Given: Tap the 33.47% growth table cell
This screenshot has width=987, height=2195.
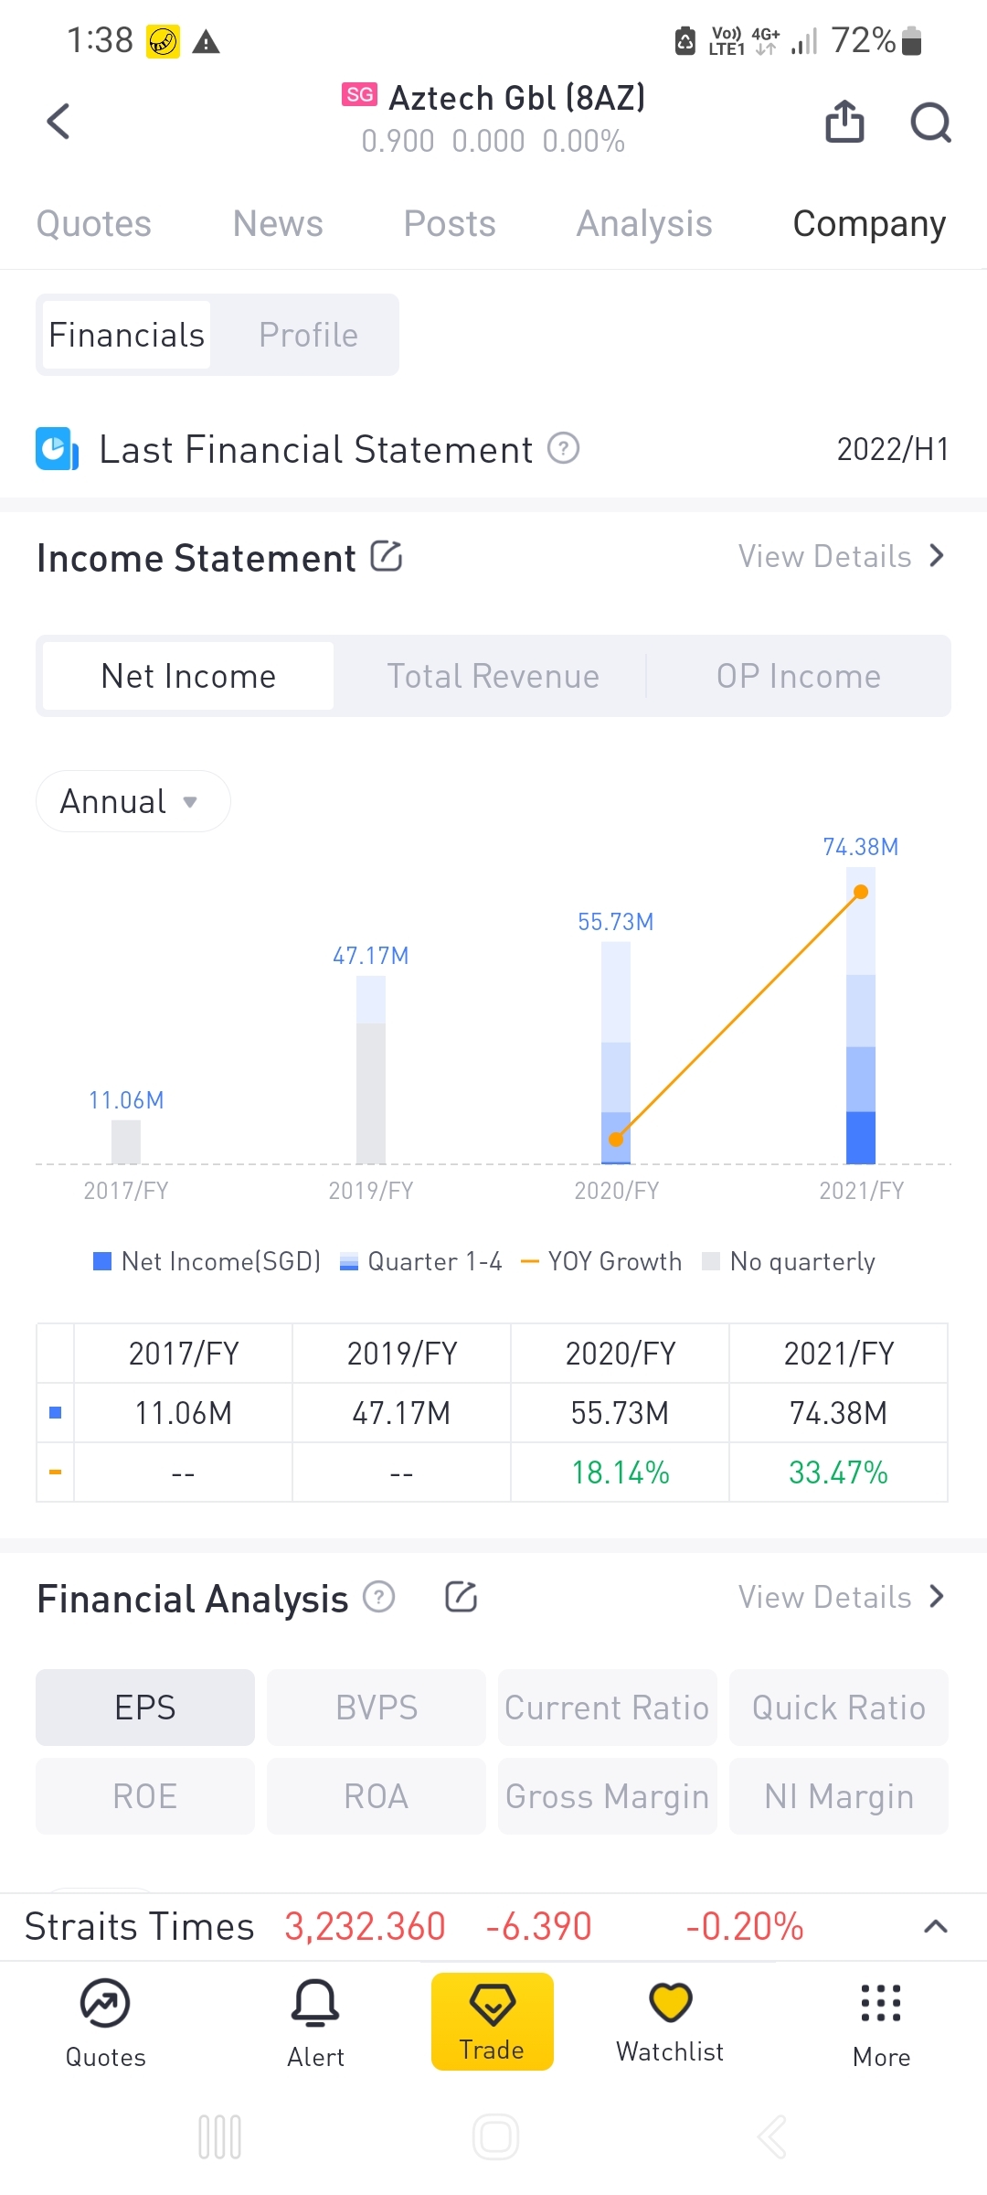Looking at the screenshot, I should click(838, 1472).
